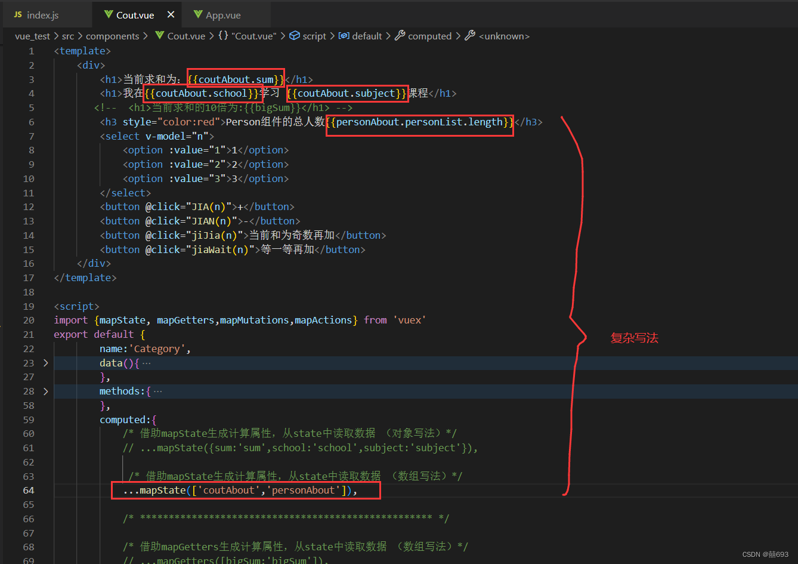Expand the collapsed data() code block
This screenshot has height=564, width=798.
coord(46,362)
